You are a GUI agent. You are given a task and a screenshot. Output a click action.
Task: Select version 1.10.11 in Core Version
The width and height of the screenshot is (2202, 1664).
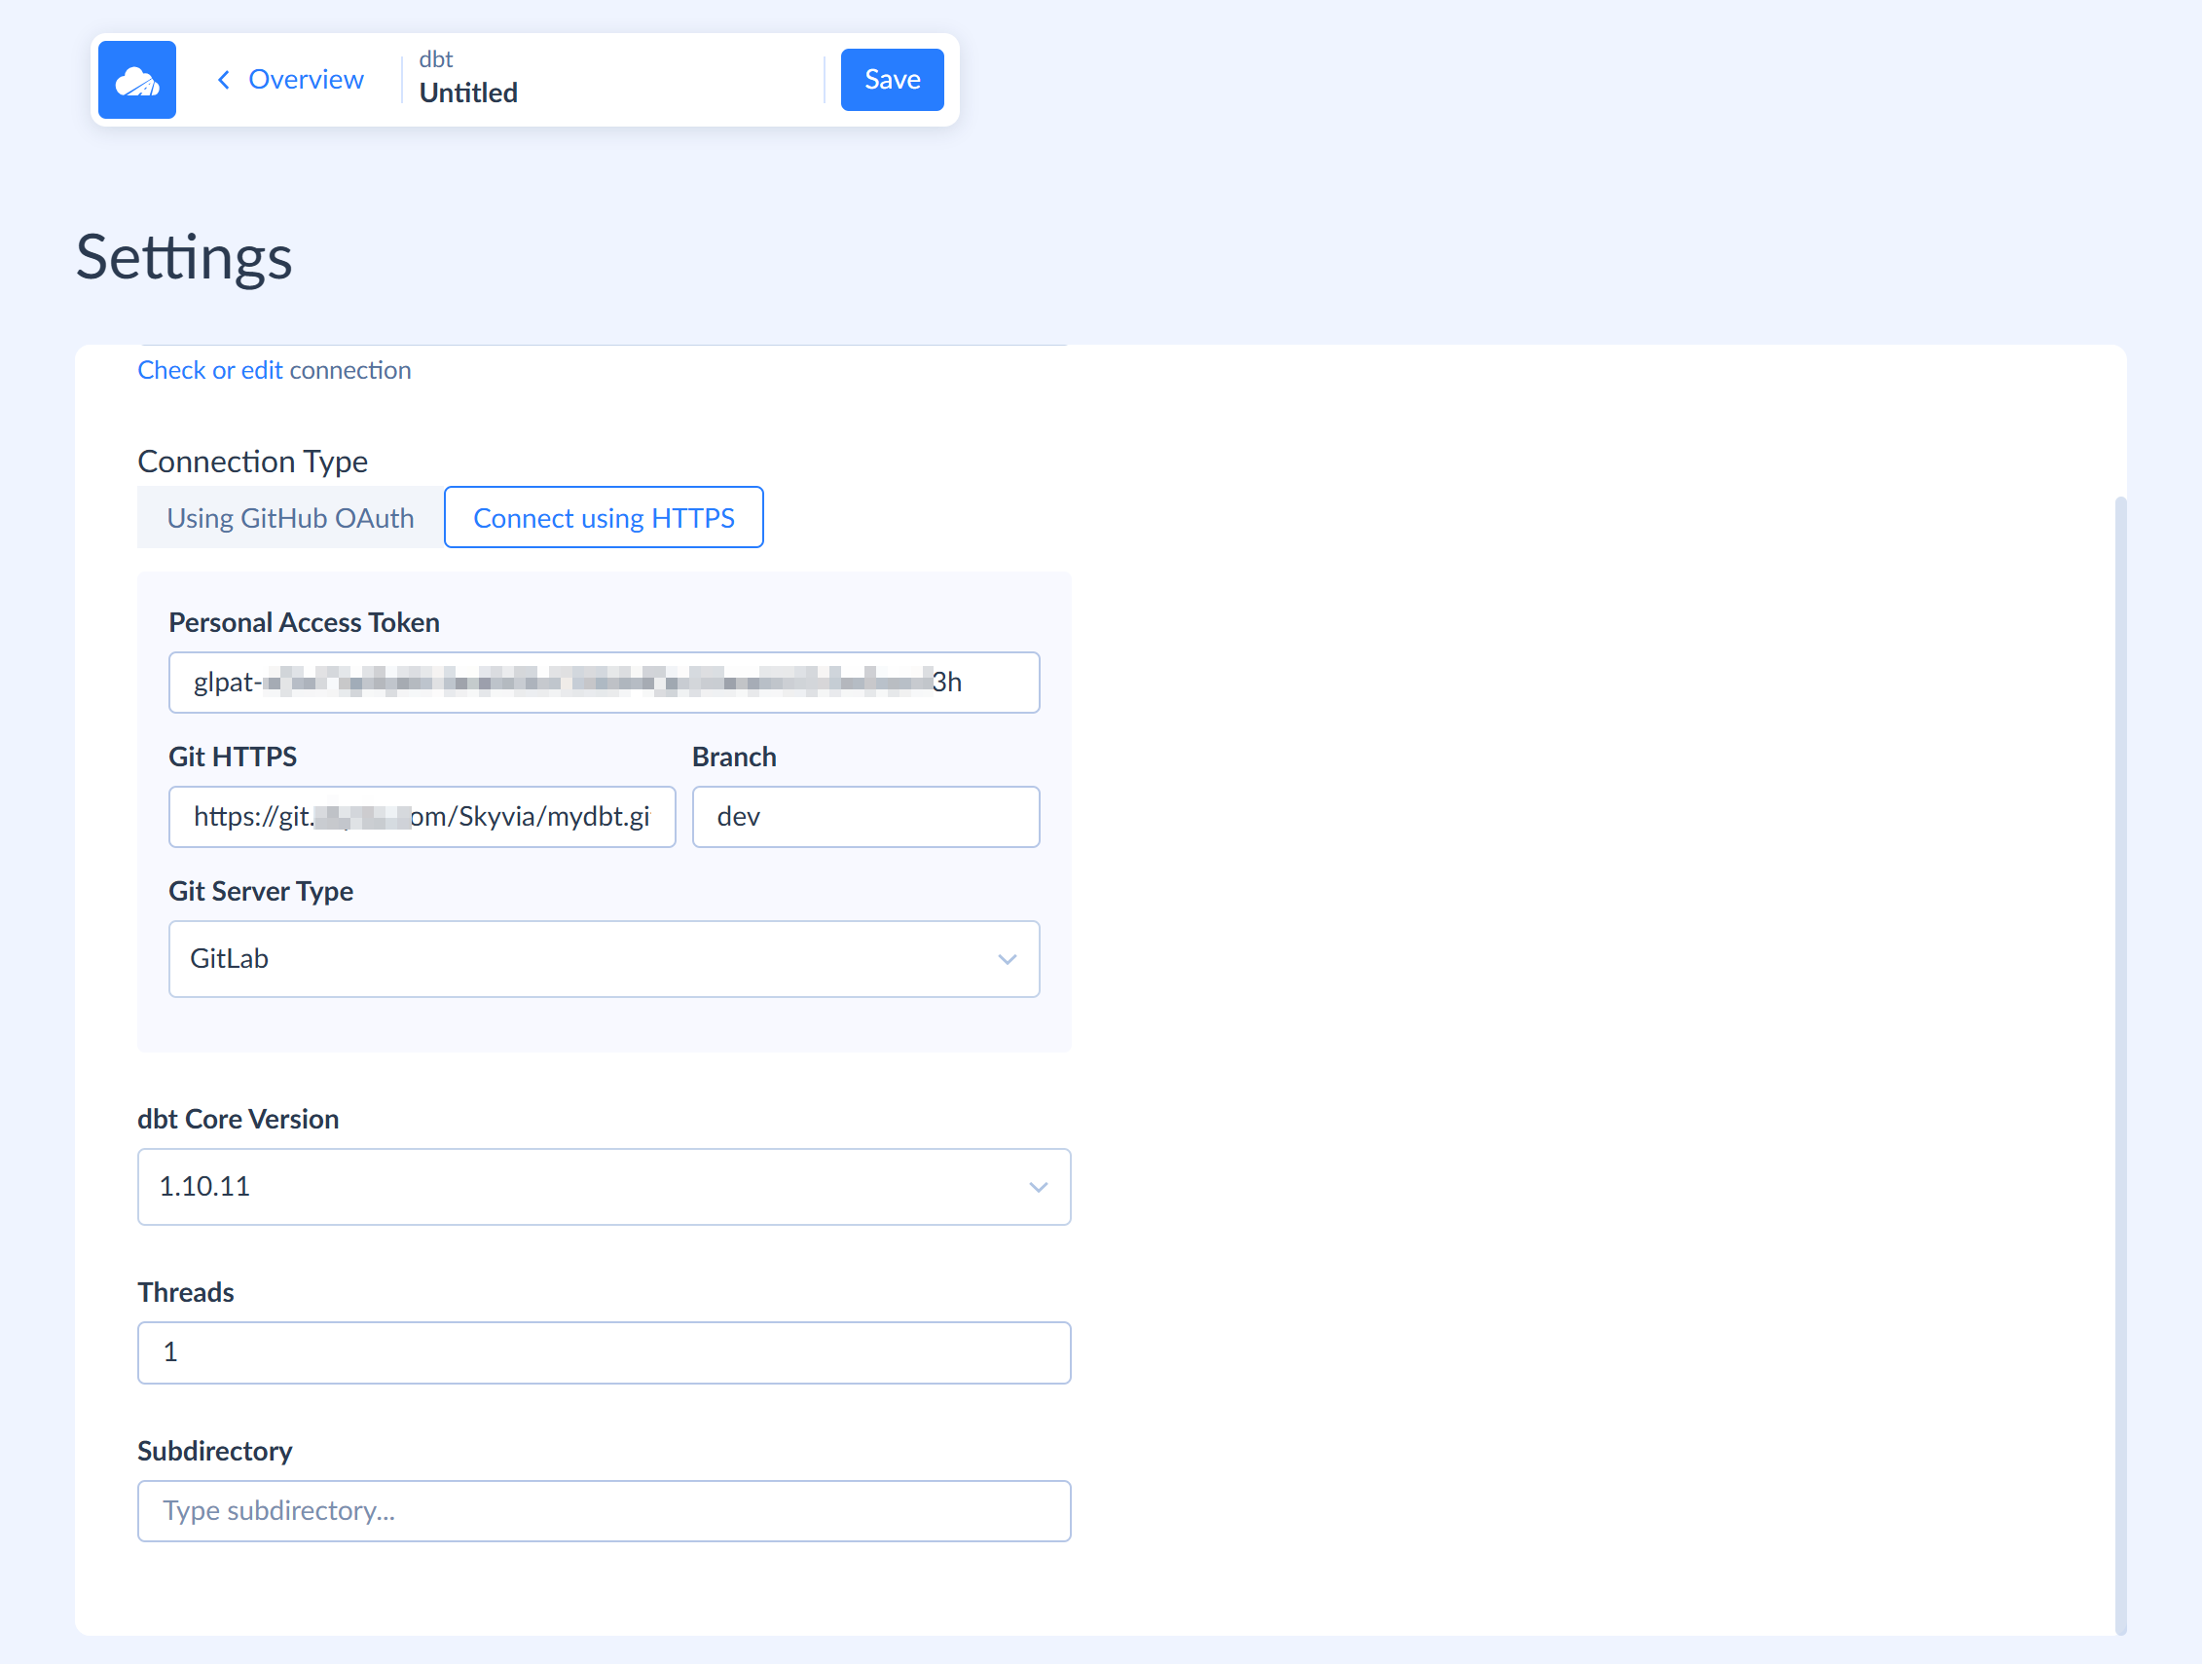coord(604,1187)
